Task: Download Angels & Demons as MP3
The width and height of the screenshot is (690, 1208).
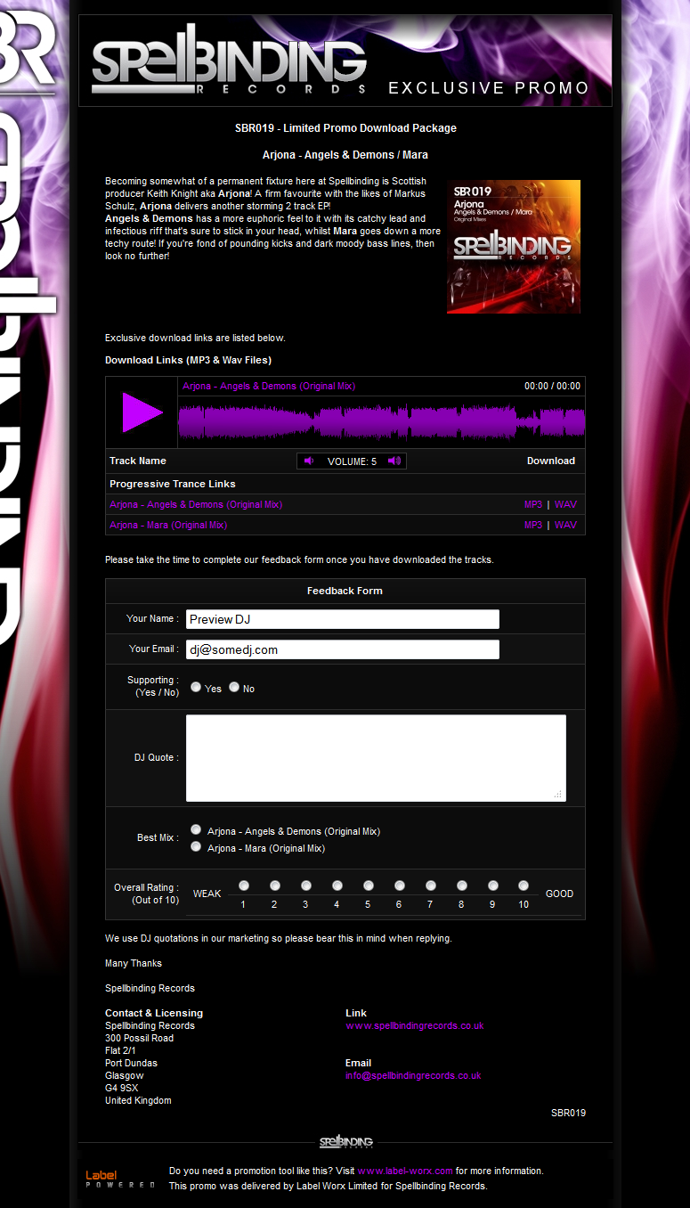Action: (533, 504)
